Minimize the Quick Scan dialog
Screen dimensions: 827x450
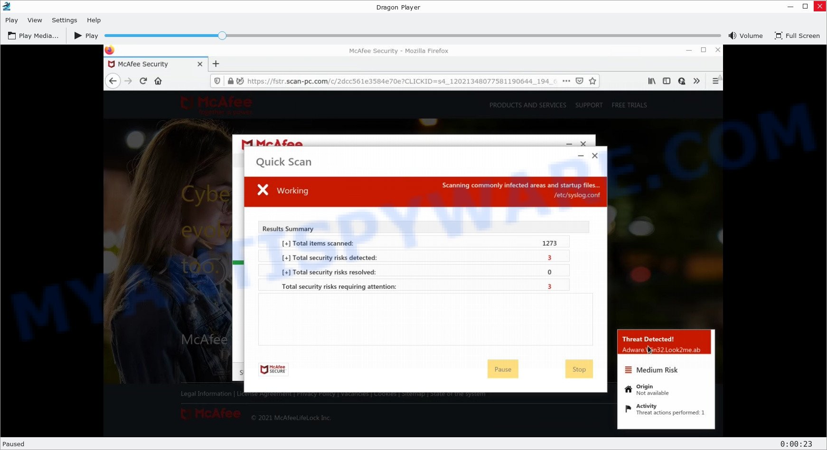(581, 156)
